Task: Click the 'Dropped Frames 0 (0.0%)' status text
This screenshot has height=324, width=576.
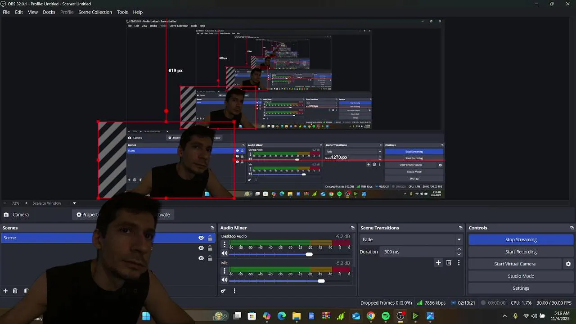Action: tap(386, 303)
